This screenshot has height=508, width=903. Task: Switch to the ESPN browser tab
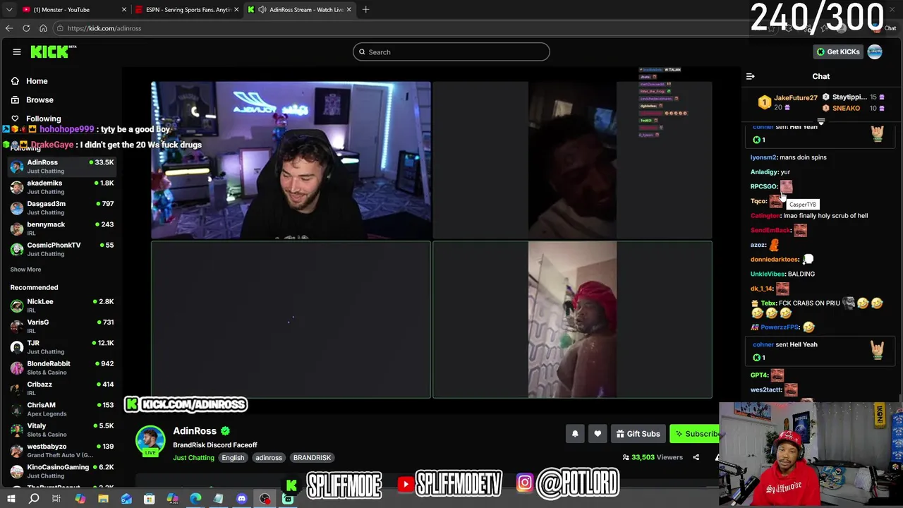pos(187,10)
